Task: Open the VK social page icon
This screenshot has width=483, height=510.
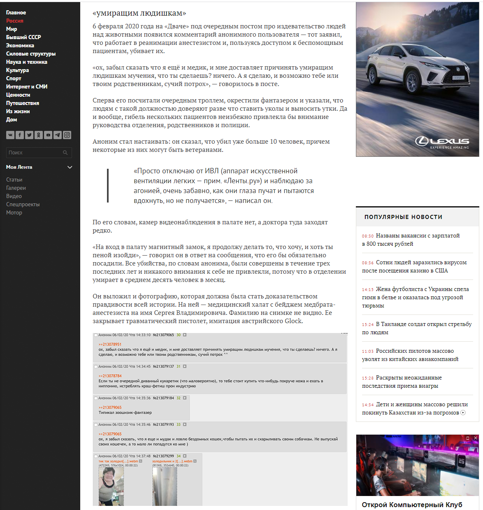Action: (x=10, y=135)
